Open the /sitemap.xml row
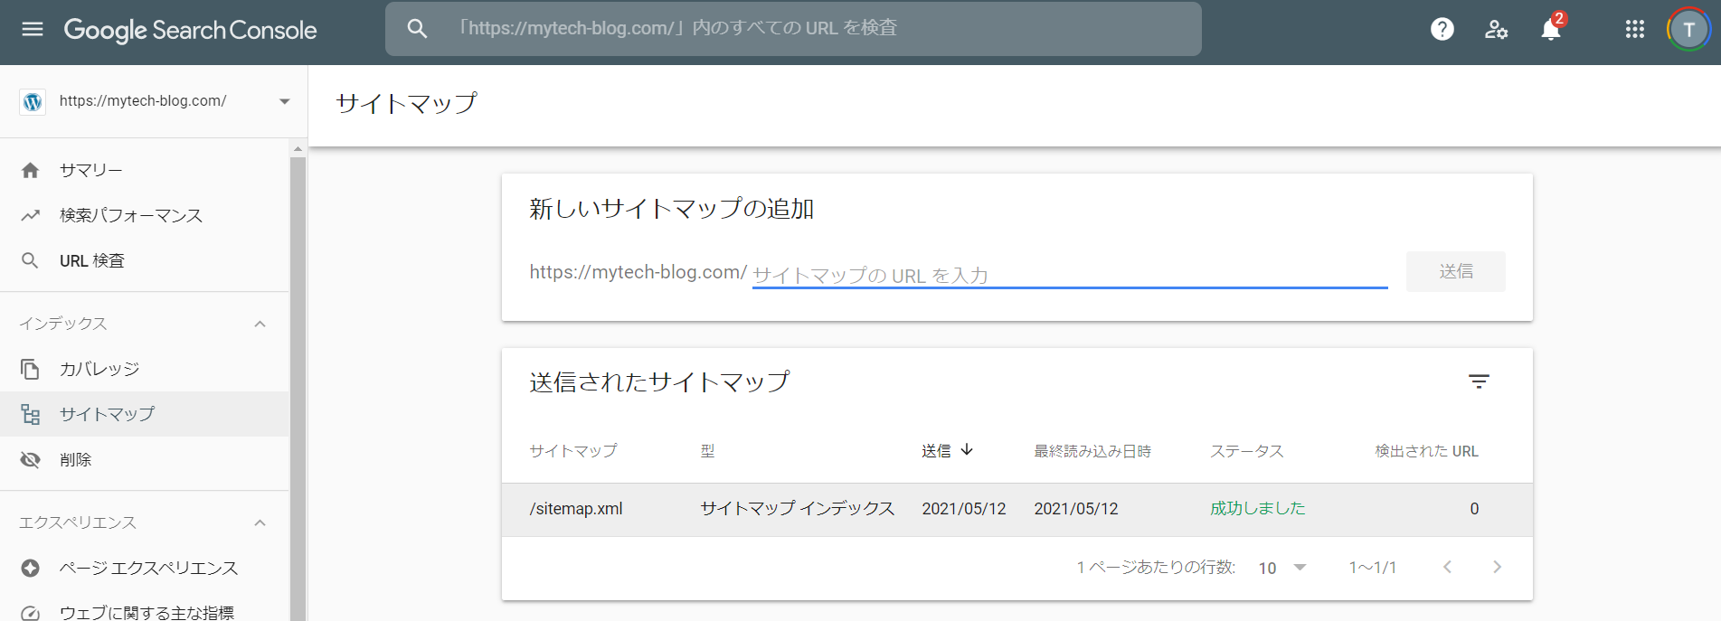 [576, 509]
